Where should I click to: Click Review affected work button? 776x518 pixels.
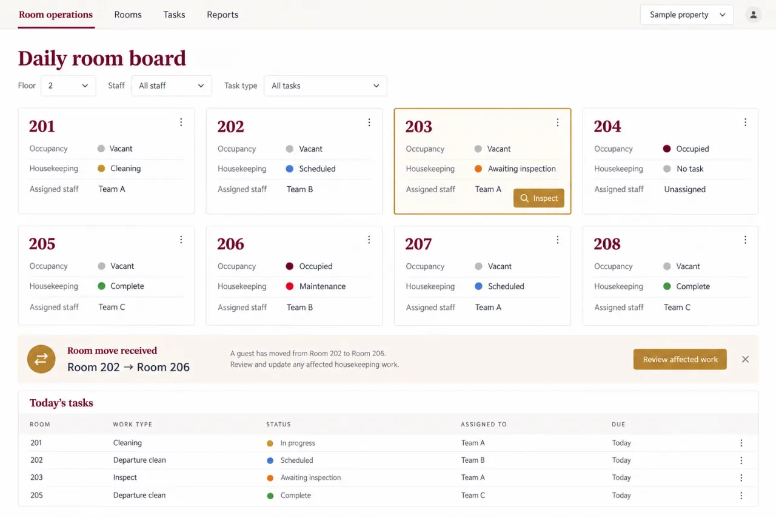click(x=680, y=359)
